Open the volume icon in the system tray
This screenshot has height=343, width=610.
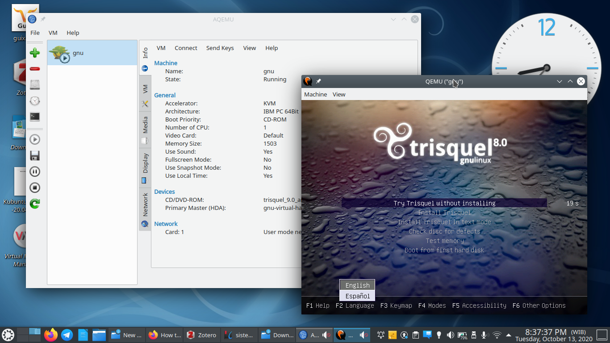(x=451, y=335)
